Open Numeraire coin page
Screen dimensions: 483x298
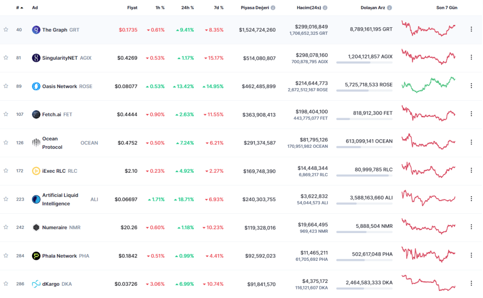click(x=55, y=227)
